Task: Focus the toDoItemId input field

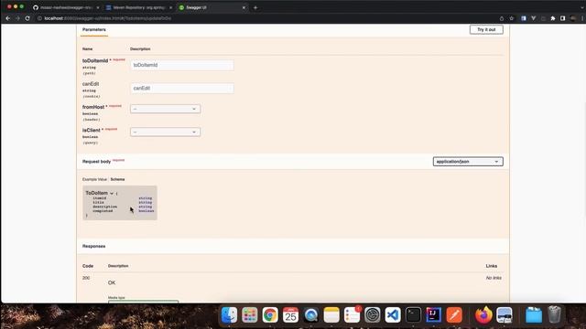Action: click(x=182, y=65)
